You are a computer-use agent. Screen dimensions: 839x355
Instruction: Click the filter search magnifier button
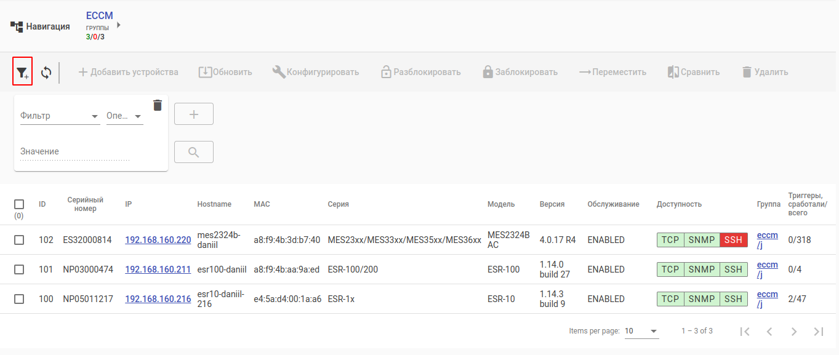[194, 152]
